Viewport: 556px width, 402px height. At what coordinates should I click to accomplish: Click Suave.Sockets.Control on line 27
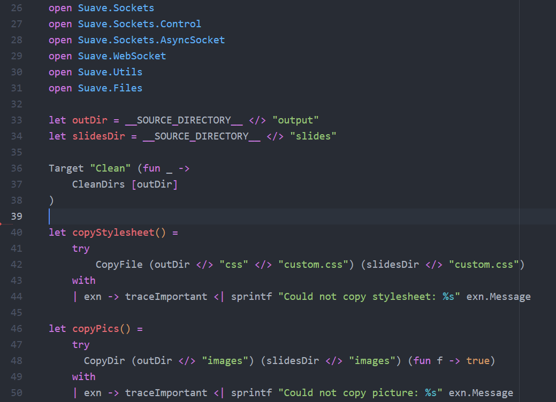(139, 24)
